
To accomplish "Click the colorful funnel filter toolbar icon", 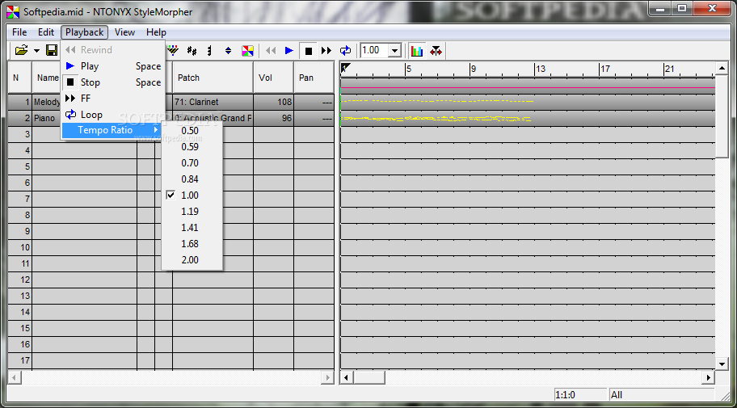I will (x=174, y=50).
